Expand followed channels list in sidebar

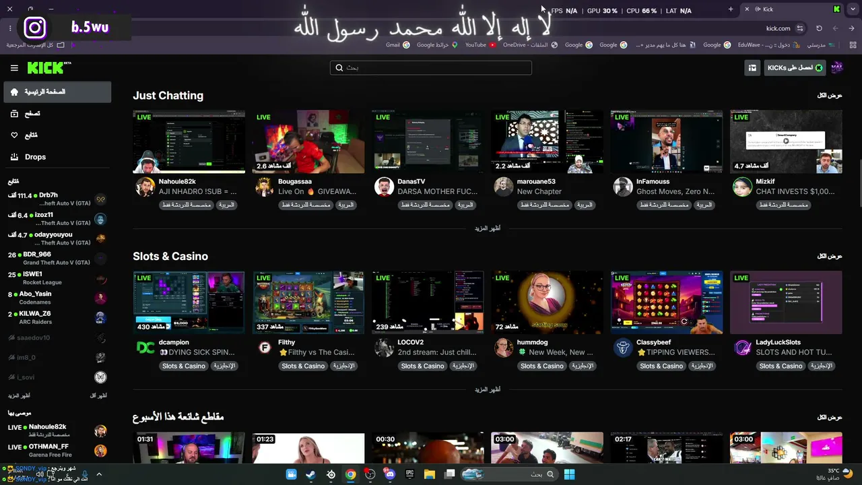coord(19,395)
